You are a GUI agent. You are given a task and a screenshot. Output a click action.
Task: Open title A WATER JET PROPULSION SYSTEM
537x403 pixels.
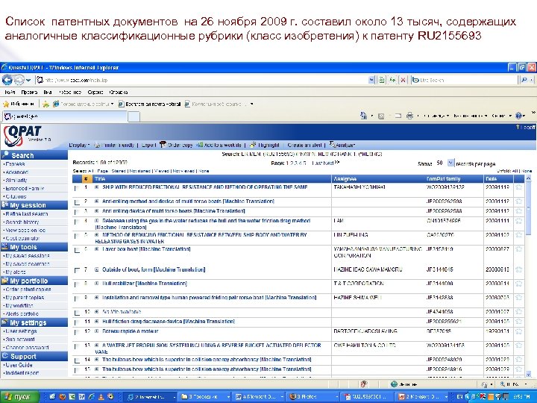tap(208, 349)
